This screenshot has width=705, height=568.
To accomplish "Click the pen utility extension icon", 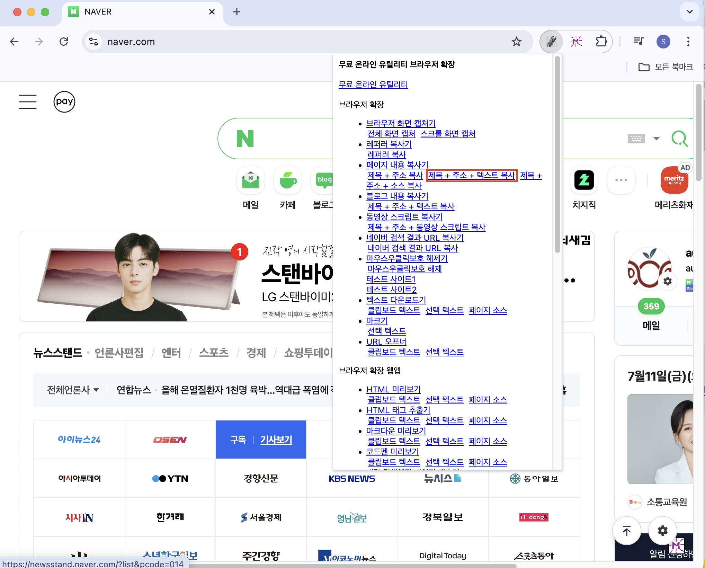I will click(551, 42).
